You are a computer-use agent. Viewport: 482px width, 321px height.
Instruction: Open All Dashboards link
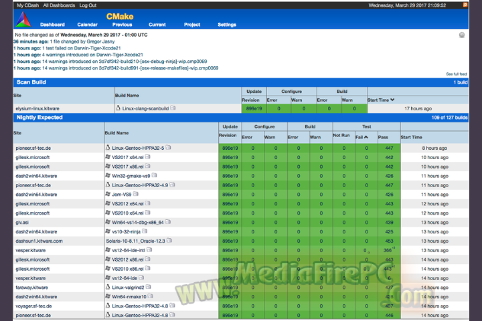59,5
